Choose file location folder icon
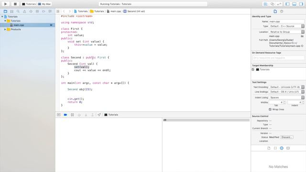 302,36
